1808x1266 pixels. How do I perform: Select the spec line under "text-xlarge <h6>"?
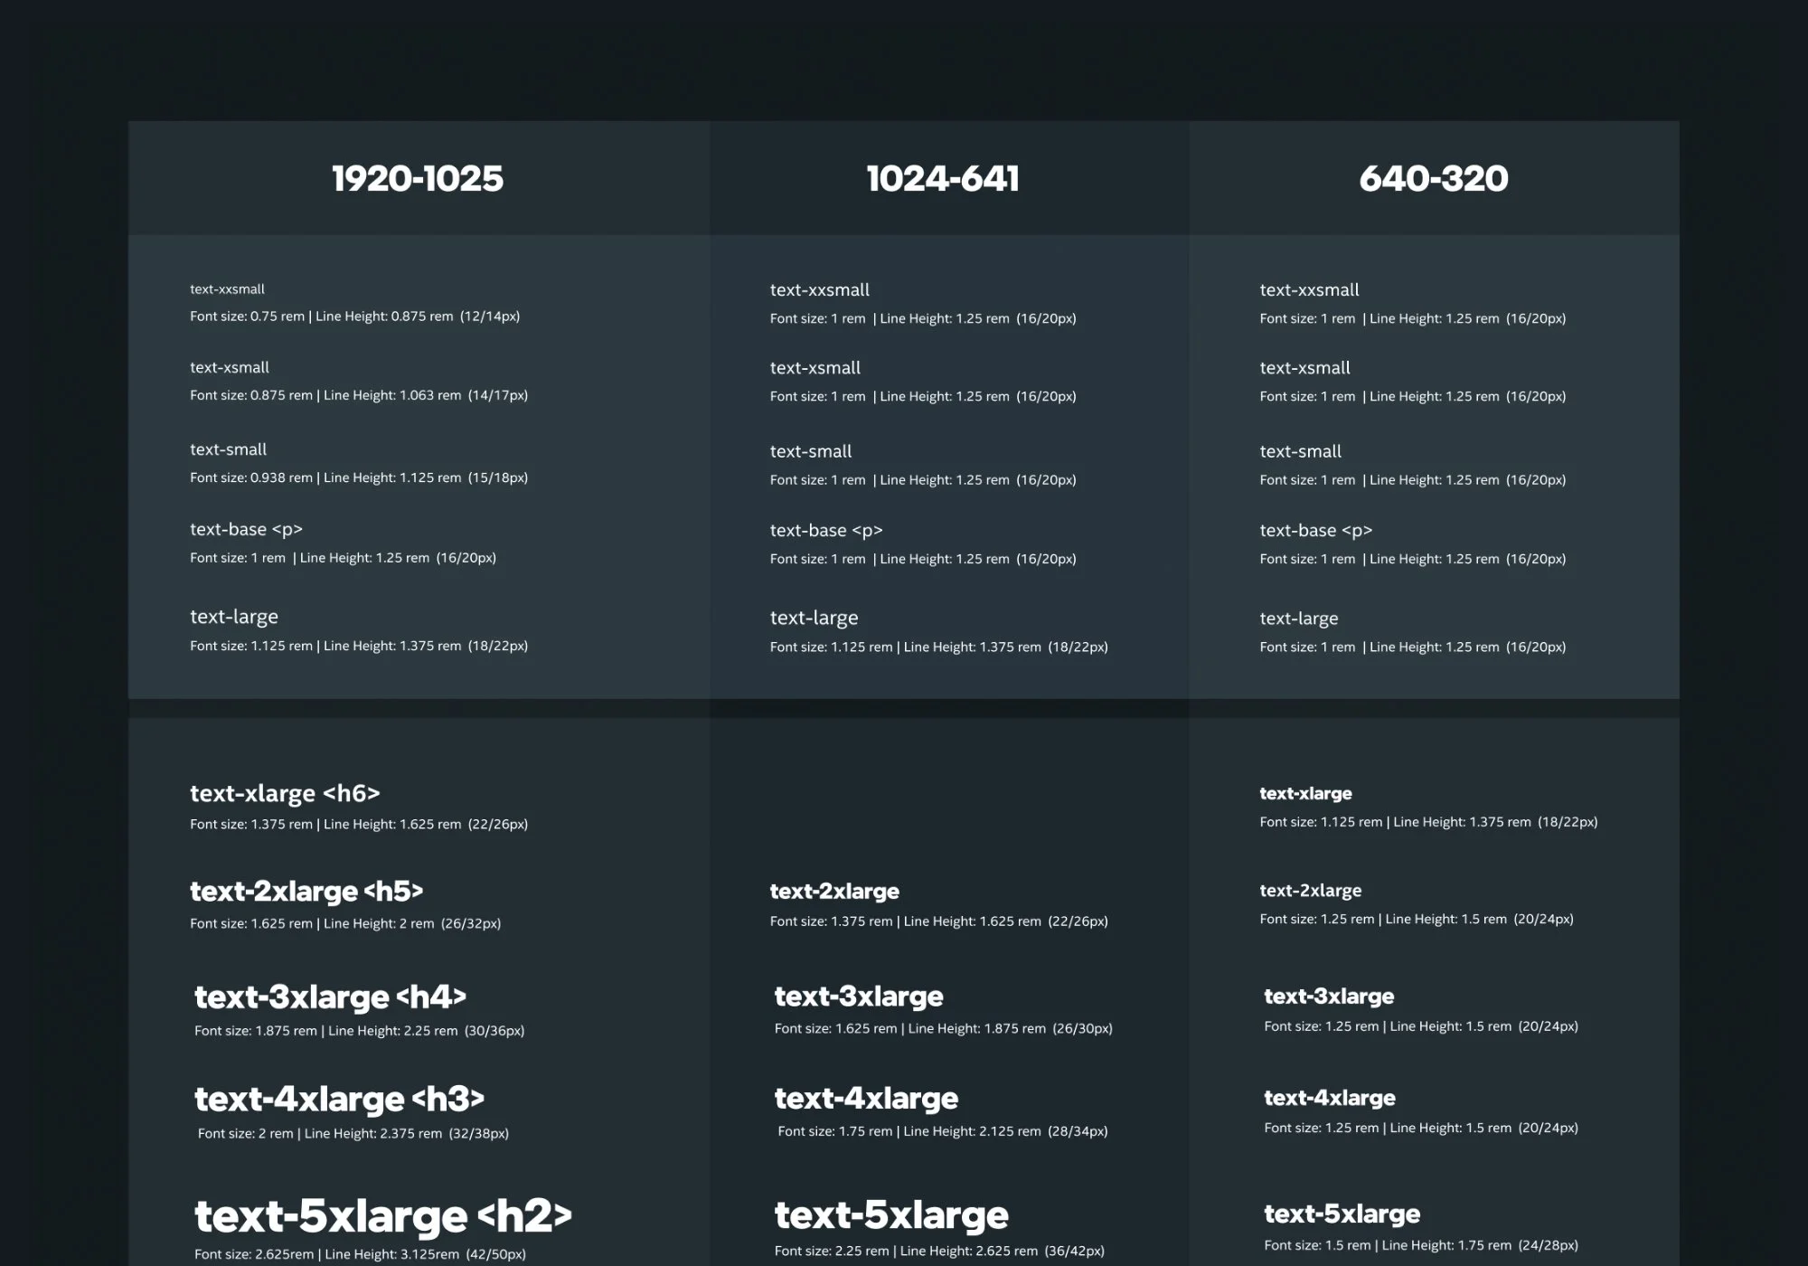359,825
